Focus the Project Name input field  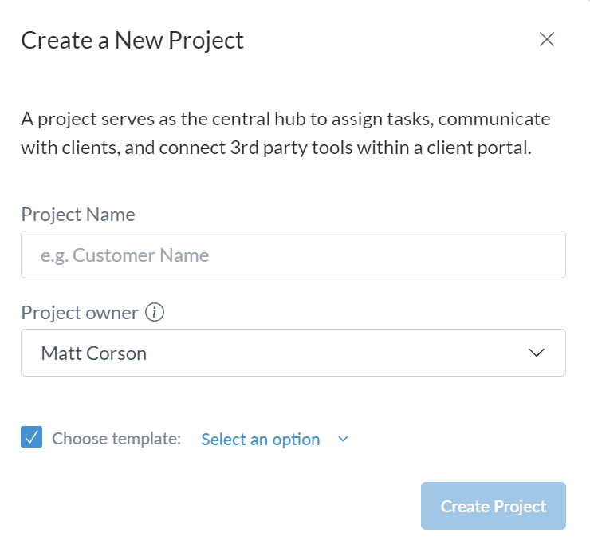tap(293, 255)
